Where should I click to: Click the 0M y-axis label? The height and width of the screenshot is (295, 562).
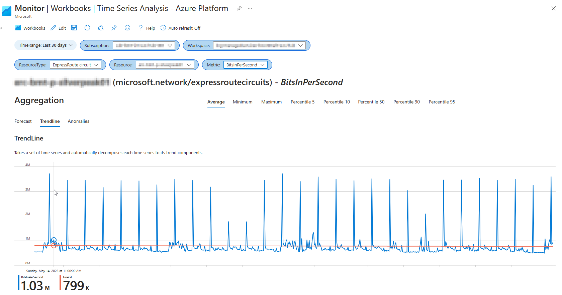click(28, 263)
